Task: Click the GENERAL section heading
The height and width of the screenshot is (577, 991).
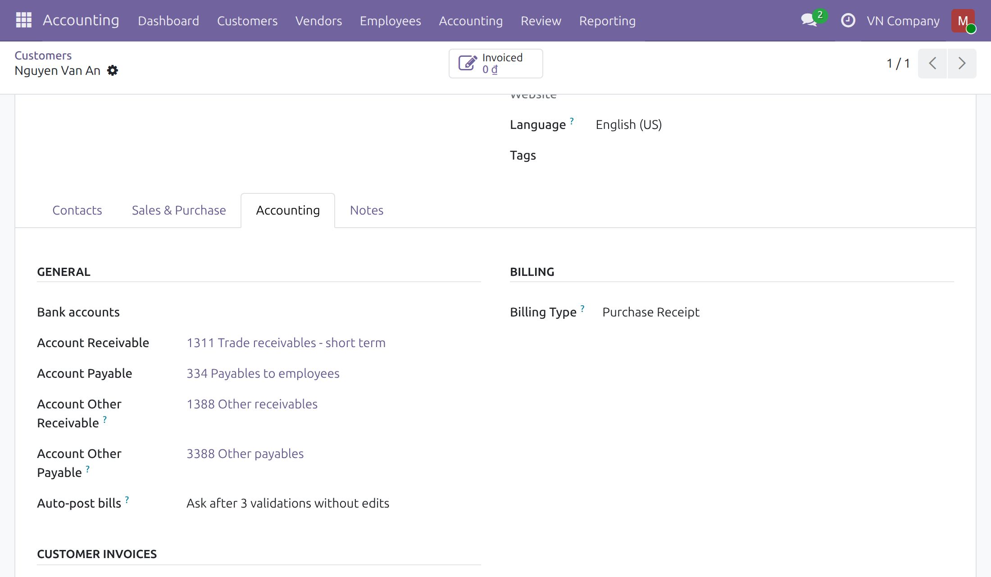Action: click(64, 272)
